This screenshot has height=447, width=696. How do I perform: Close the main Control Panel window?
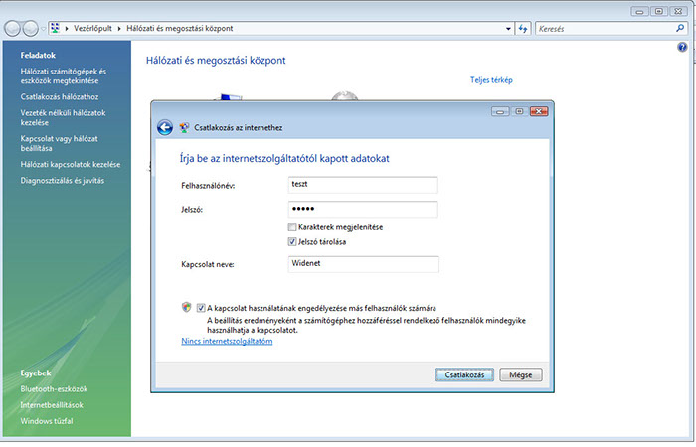point(678,11)
